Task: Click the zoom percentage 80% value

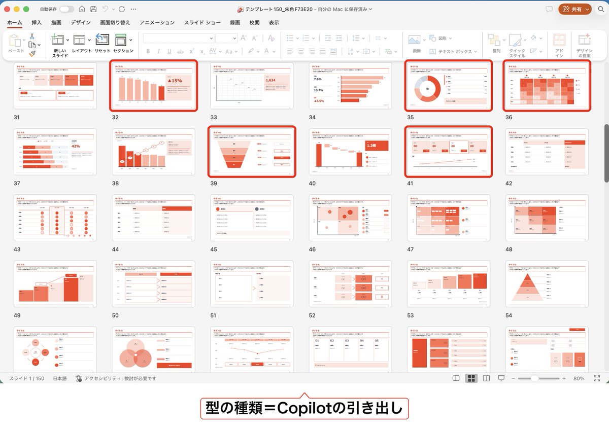Action: pyautogui.click(x=579, y=378)
